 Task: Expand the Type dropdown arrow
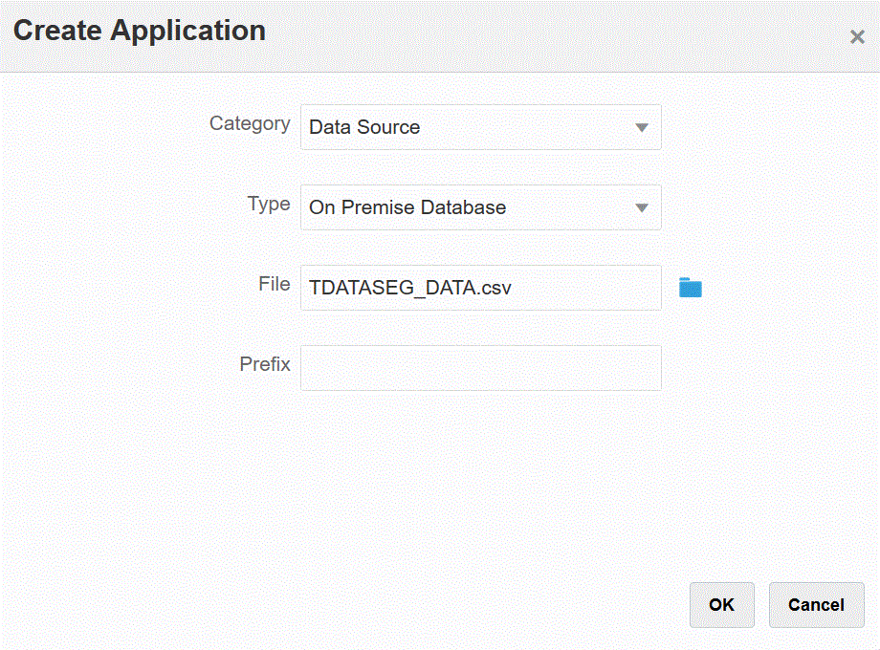642,207
